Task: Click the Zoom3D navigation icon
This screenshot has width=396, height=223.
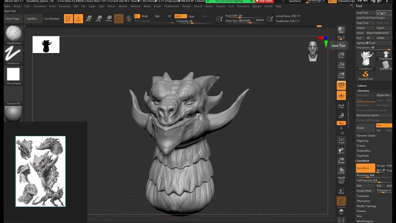Action: pos(341,160)
